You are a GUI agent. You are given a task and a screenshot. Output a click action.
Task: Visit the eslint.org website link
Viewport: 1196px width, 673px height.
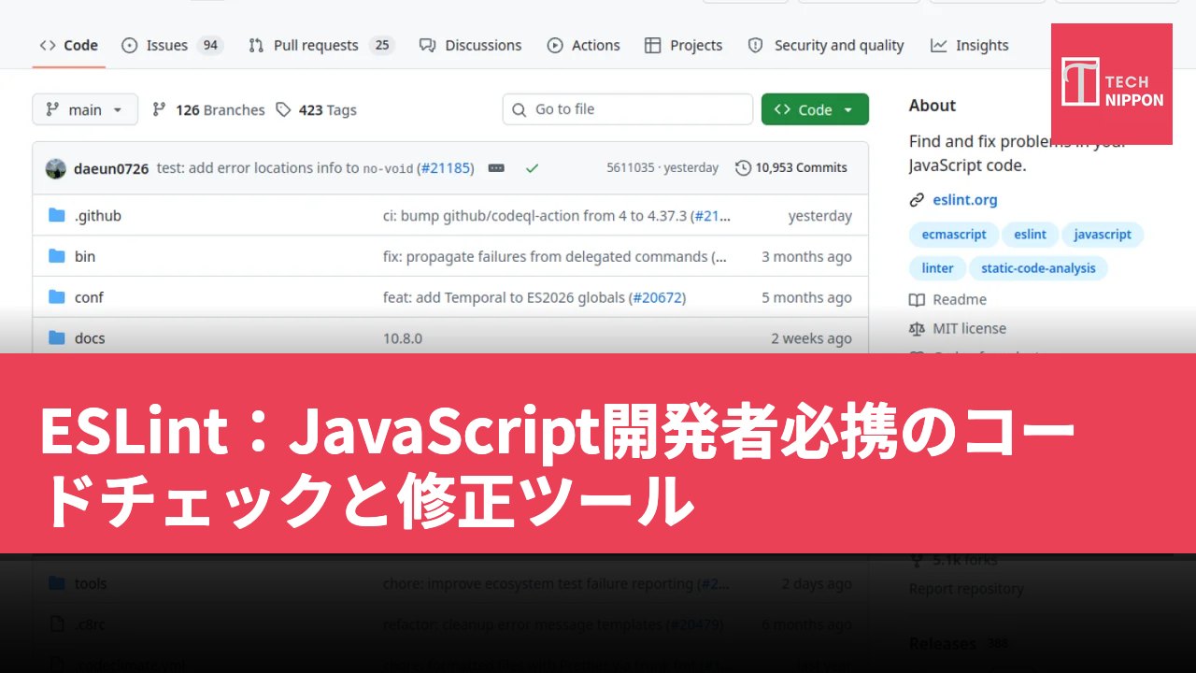tap(965, 199)
